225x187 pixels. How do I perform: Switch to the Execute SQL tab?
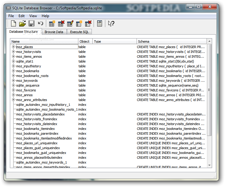coord(79,32)
